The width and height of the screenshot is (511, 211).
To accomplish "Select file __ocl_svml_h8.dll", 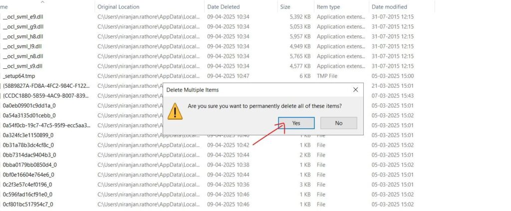I will click(23, 36).
